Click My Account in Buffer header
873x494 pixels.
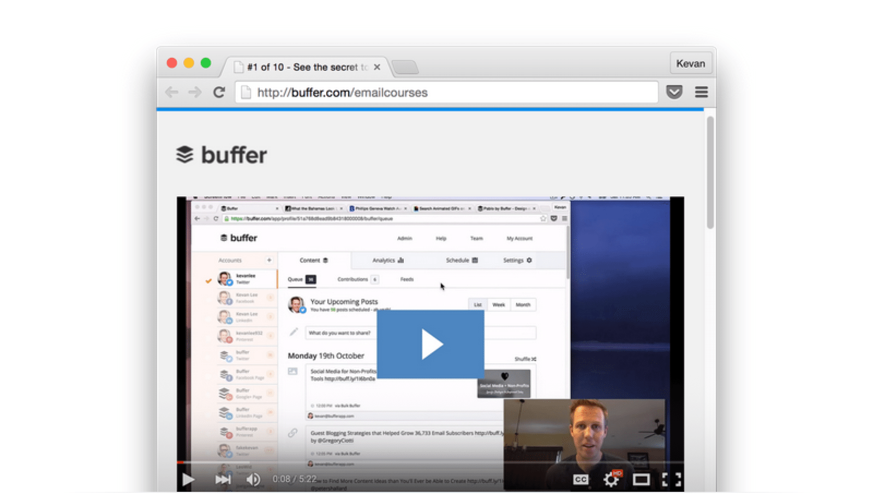(x=519, y=238)
